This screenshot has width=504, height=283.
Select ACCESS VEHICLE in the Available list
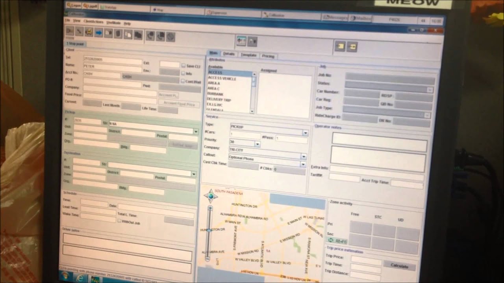(x=222, y=78)
